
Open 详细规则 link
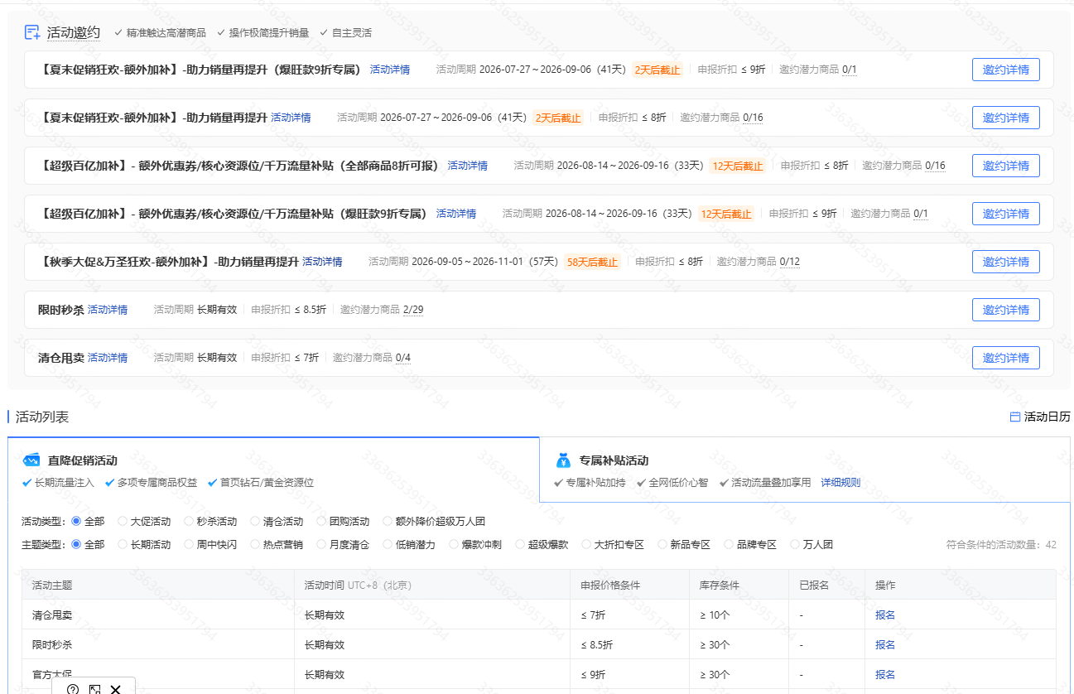pos(840,483)
